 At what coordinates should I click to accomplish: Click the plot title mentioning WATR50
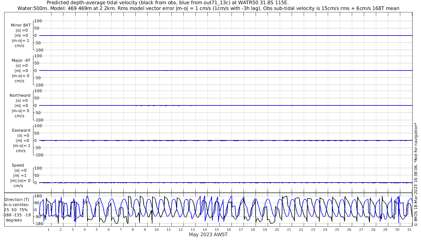(168, 3)
